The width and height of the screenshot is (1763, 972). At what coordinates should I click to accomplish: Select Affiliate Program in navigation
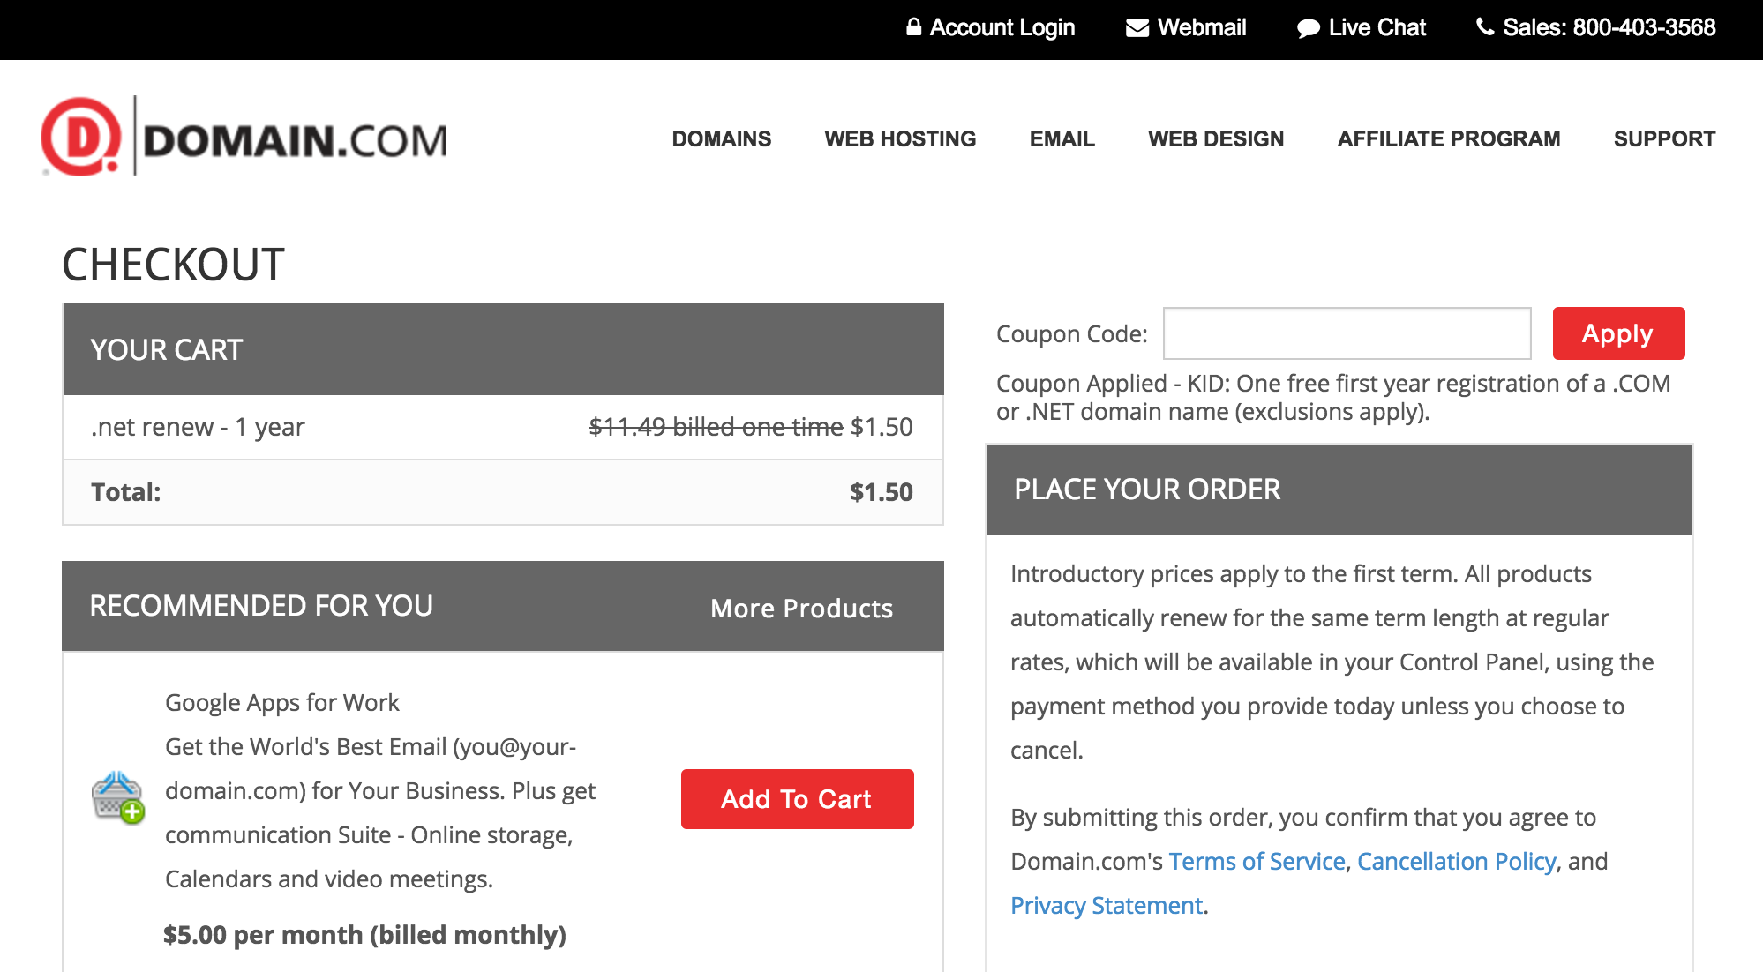(1448, 138)
